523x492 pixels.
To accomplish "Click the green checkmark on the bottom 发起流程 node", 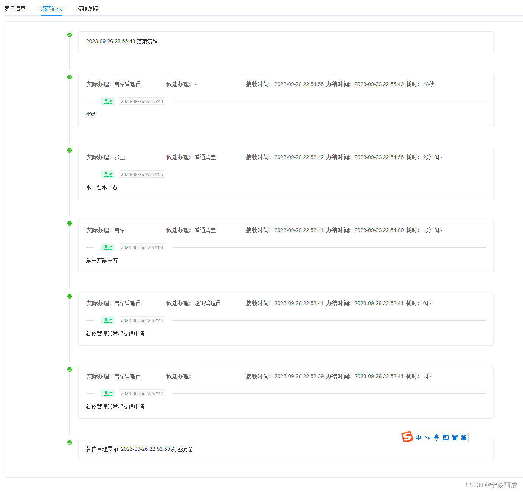I will click(69, 442).
